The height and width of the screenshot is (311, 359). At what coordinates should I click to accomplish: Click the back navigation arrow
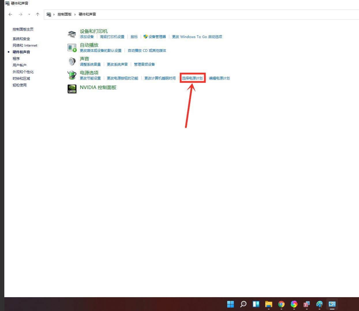click(x=10, y=14)
